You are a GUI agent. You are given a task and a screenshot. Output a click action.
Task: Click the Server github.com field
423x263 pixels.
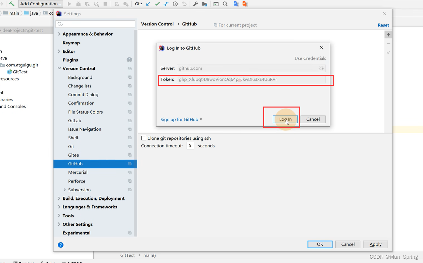point(251,68)
